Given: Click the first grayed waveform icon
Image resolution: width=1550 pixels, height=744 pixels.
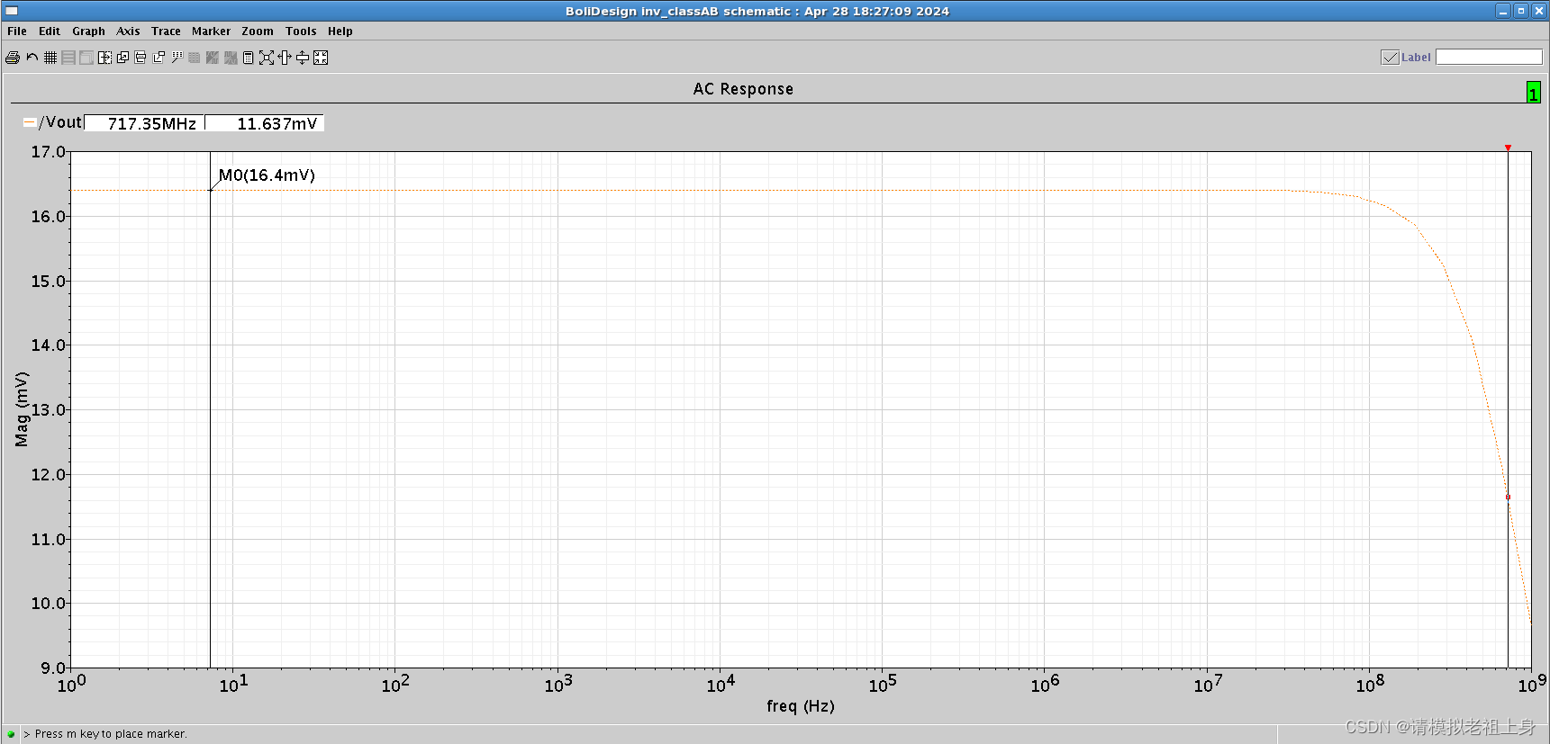Looking at the screenshot, I should click(x=213, y=58).
